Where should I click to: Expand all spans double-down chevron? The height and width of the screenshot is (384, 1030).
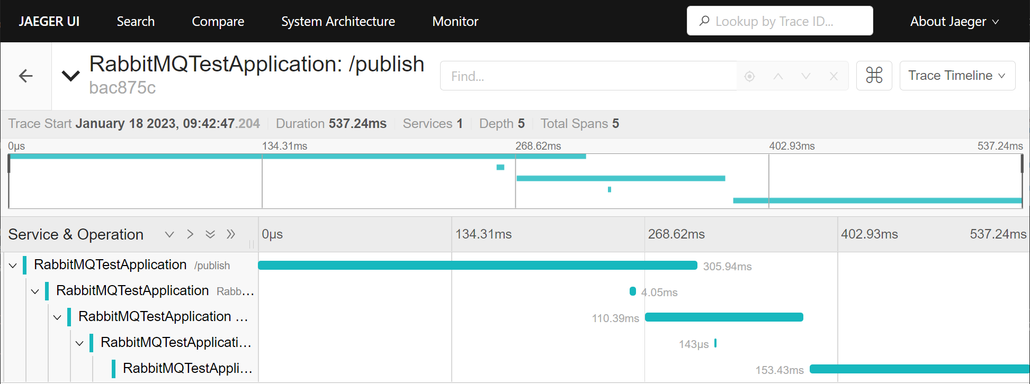point(210,234)
